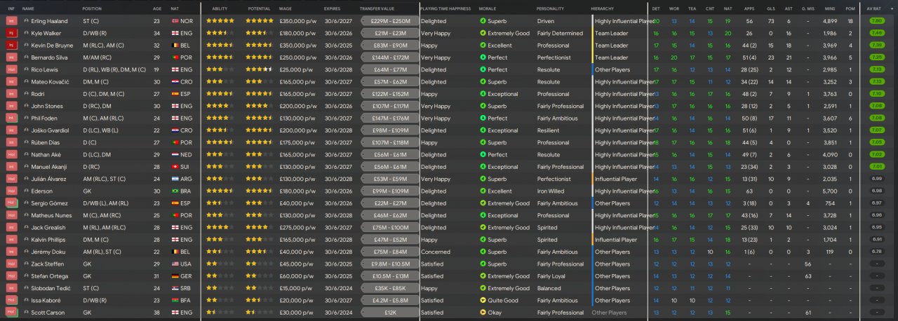Click Jérémy Doku's Concerned playing time status
The image size is (898, 321).
coord(436,252)
